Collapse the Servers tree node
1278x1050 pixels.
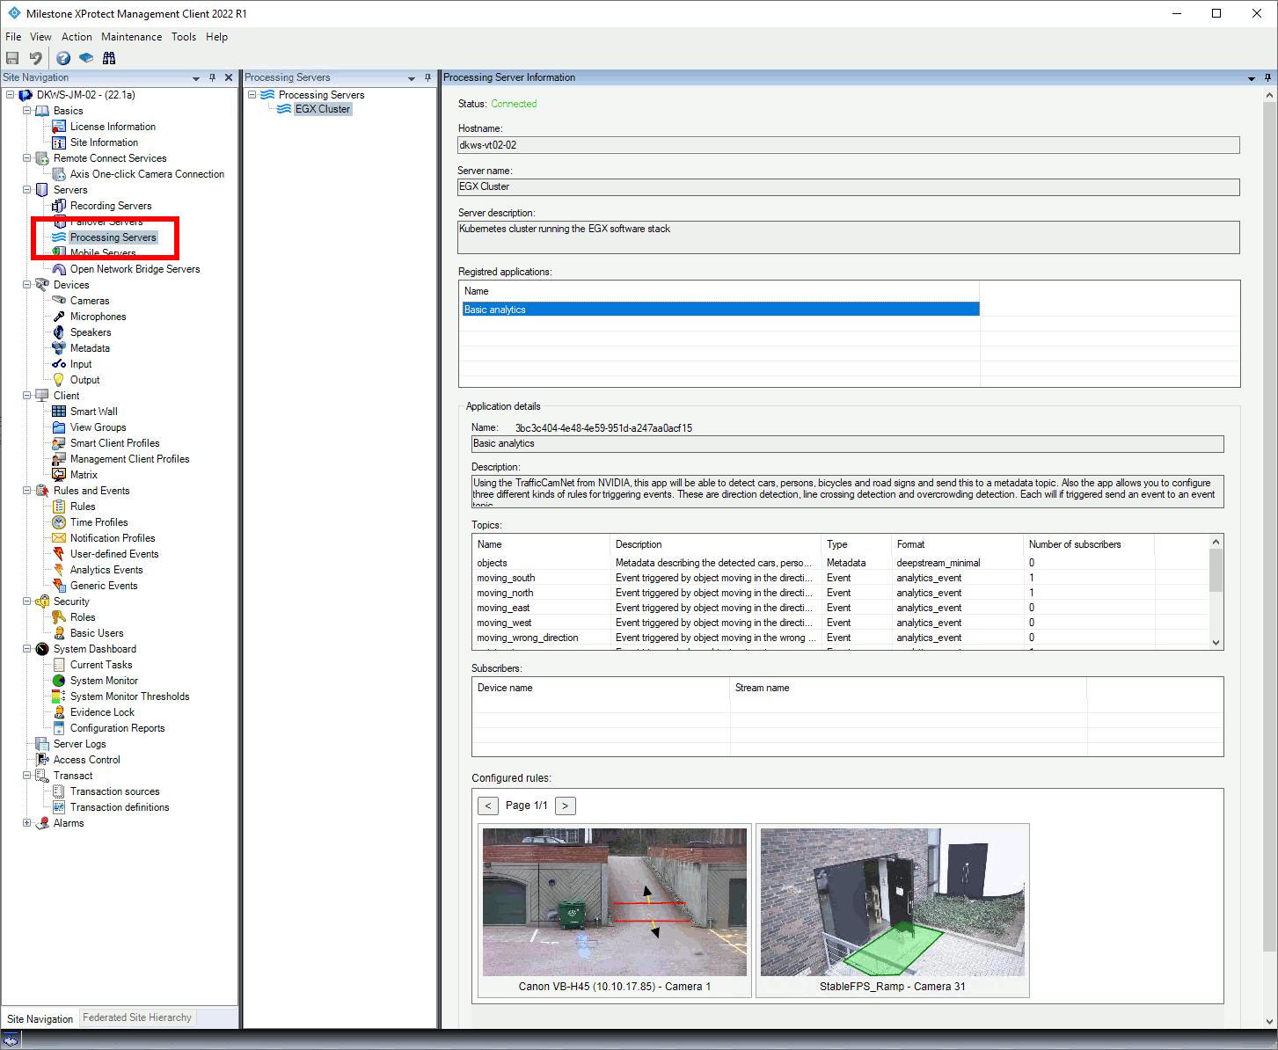tap(27, 189)
